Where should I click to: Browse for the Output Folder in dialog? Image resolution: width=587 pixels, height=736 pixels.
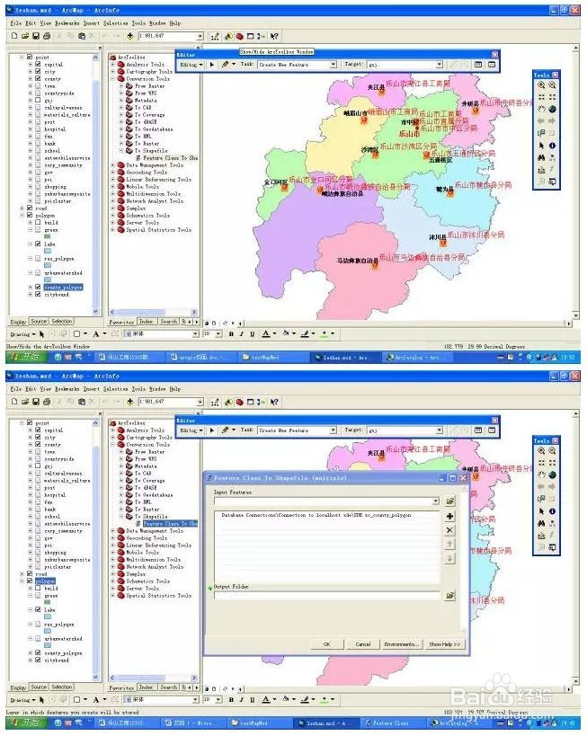coord(449,595)
